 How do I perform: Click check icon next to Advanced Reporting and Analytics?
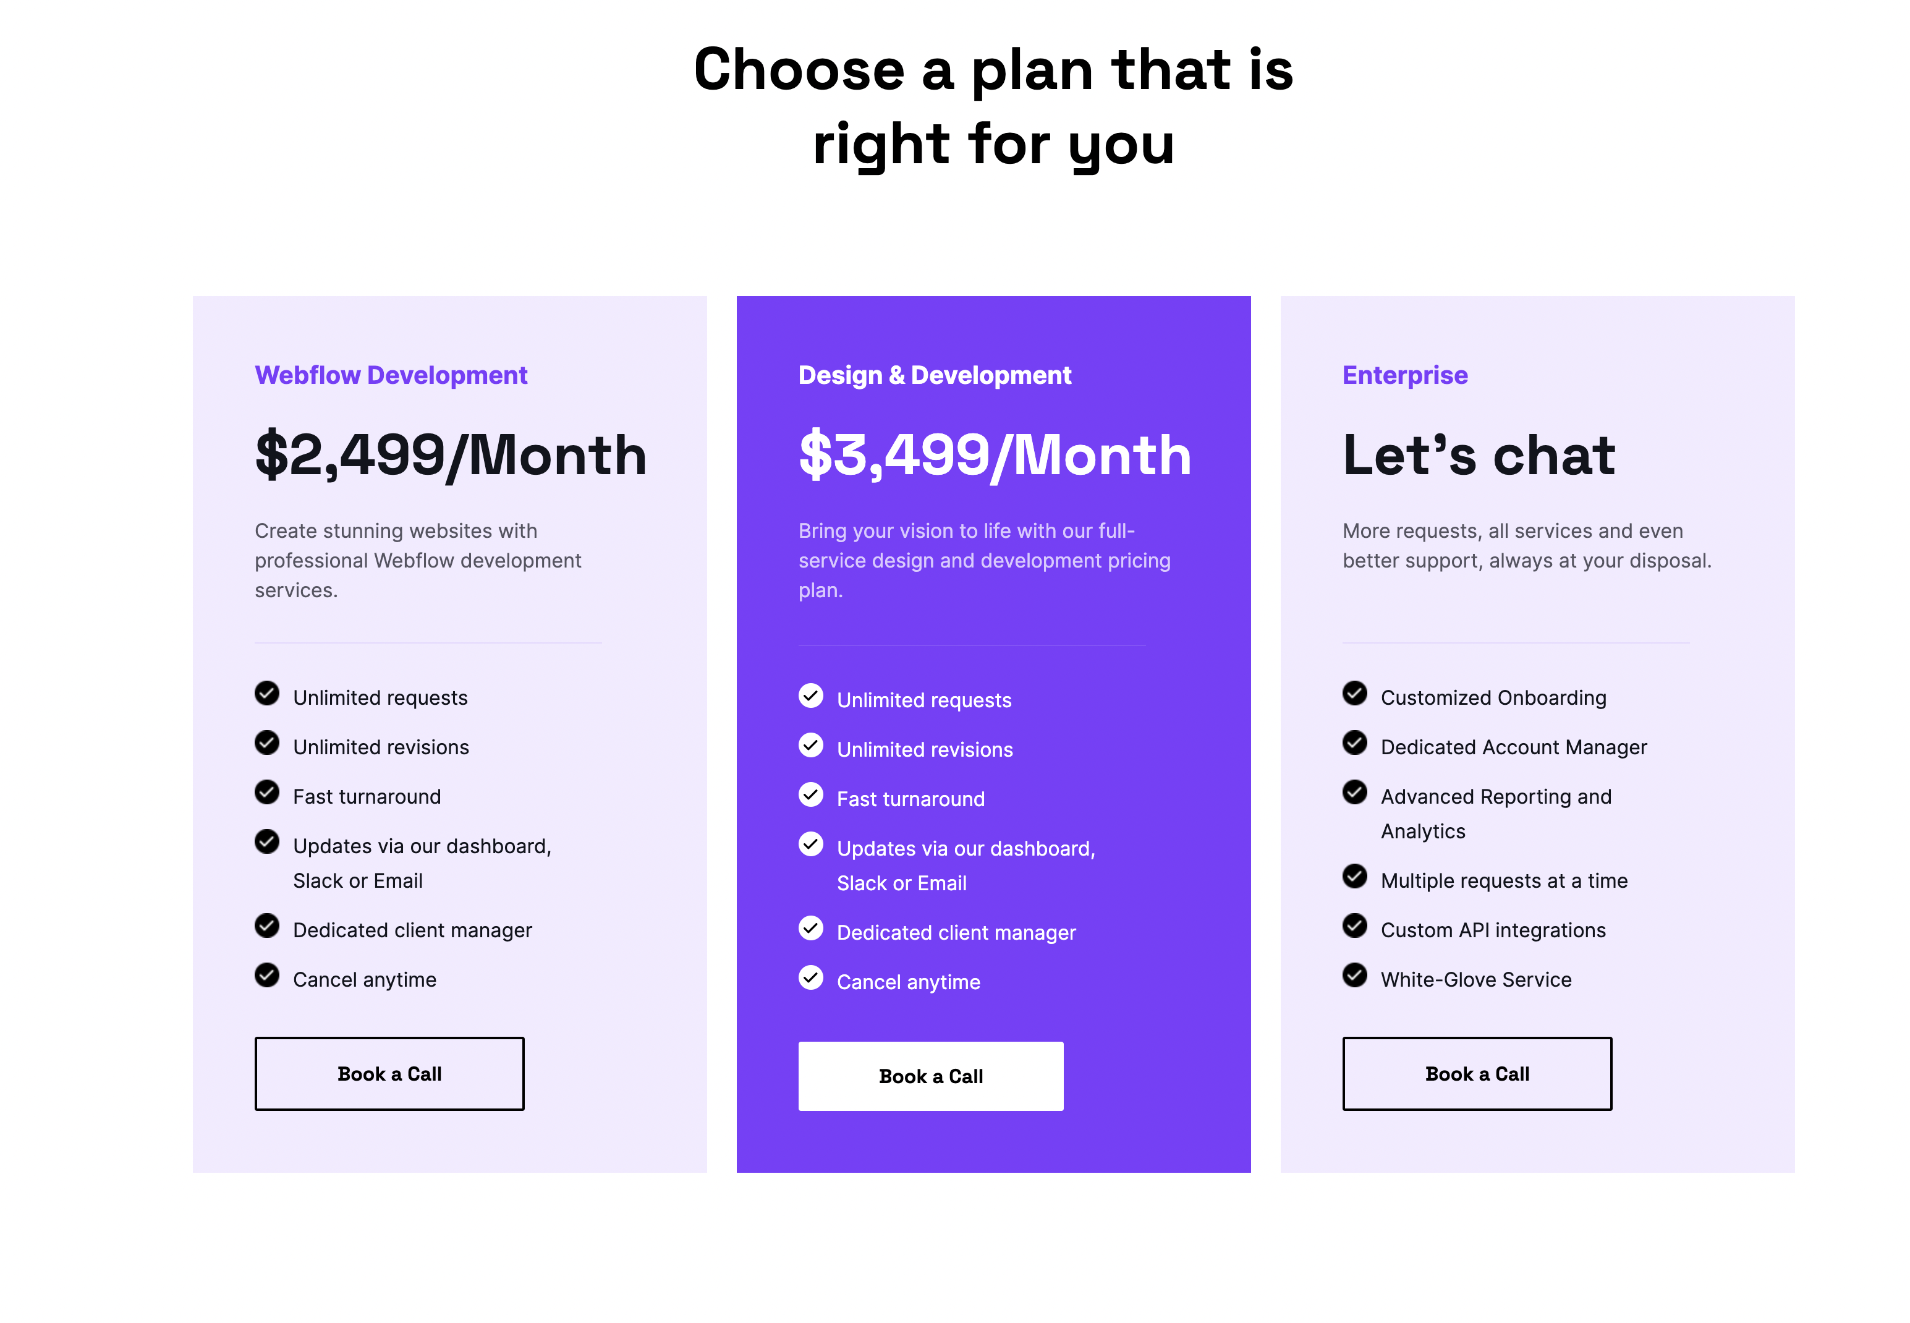pyautogui.click(x=1355, y=793)
